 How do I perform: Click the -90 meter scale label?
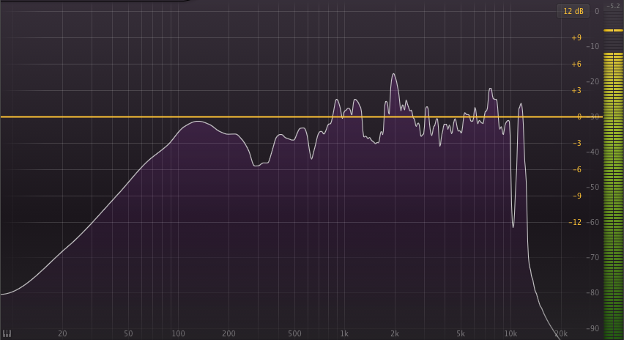(x=593, y=328)
